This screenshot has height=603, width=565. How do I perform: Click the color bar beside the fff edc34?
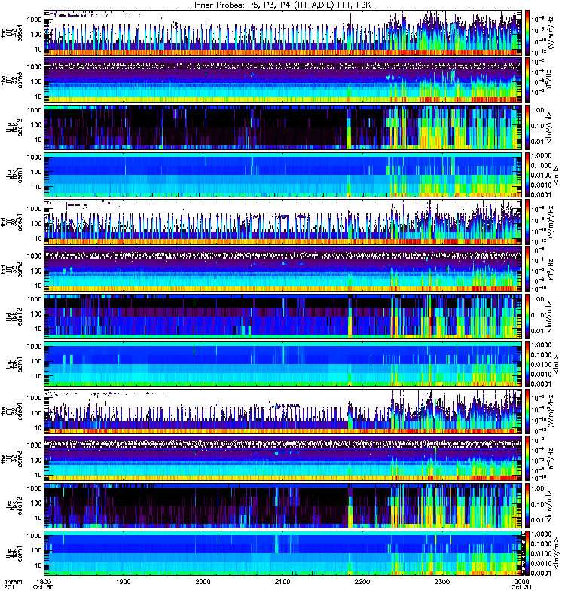click(527, 411)
